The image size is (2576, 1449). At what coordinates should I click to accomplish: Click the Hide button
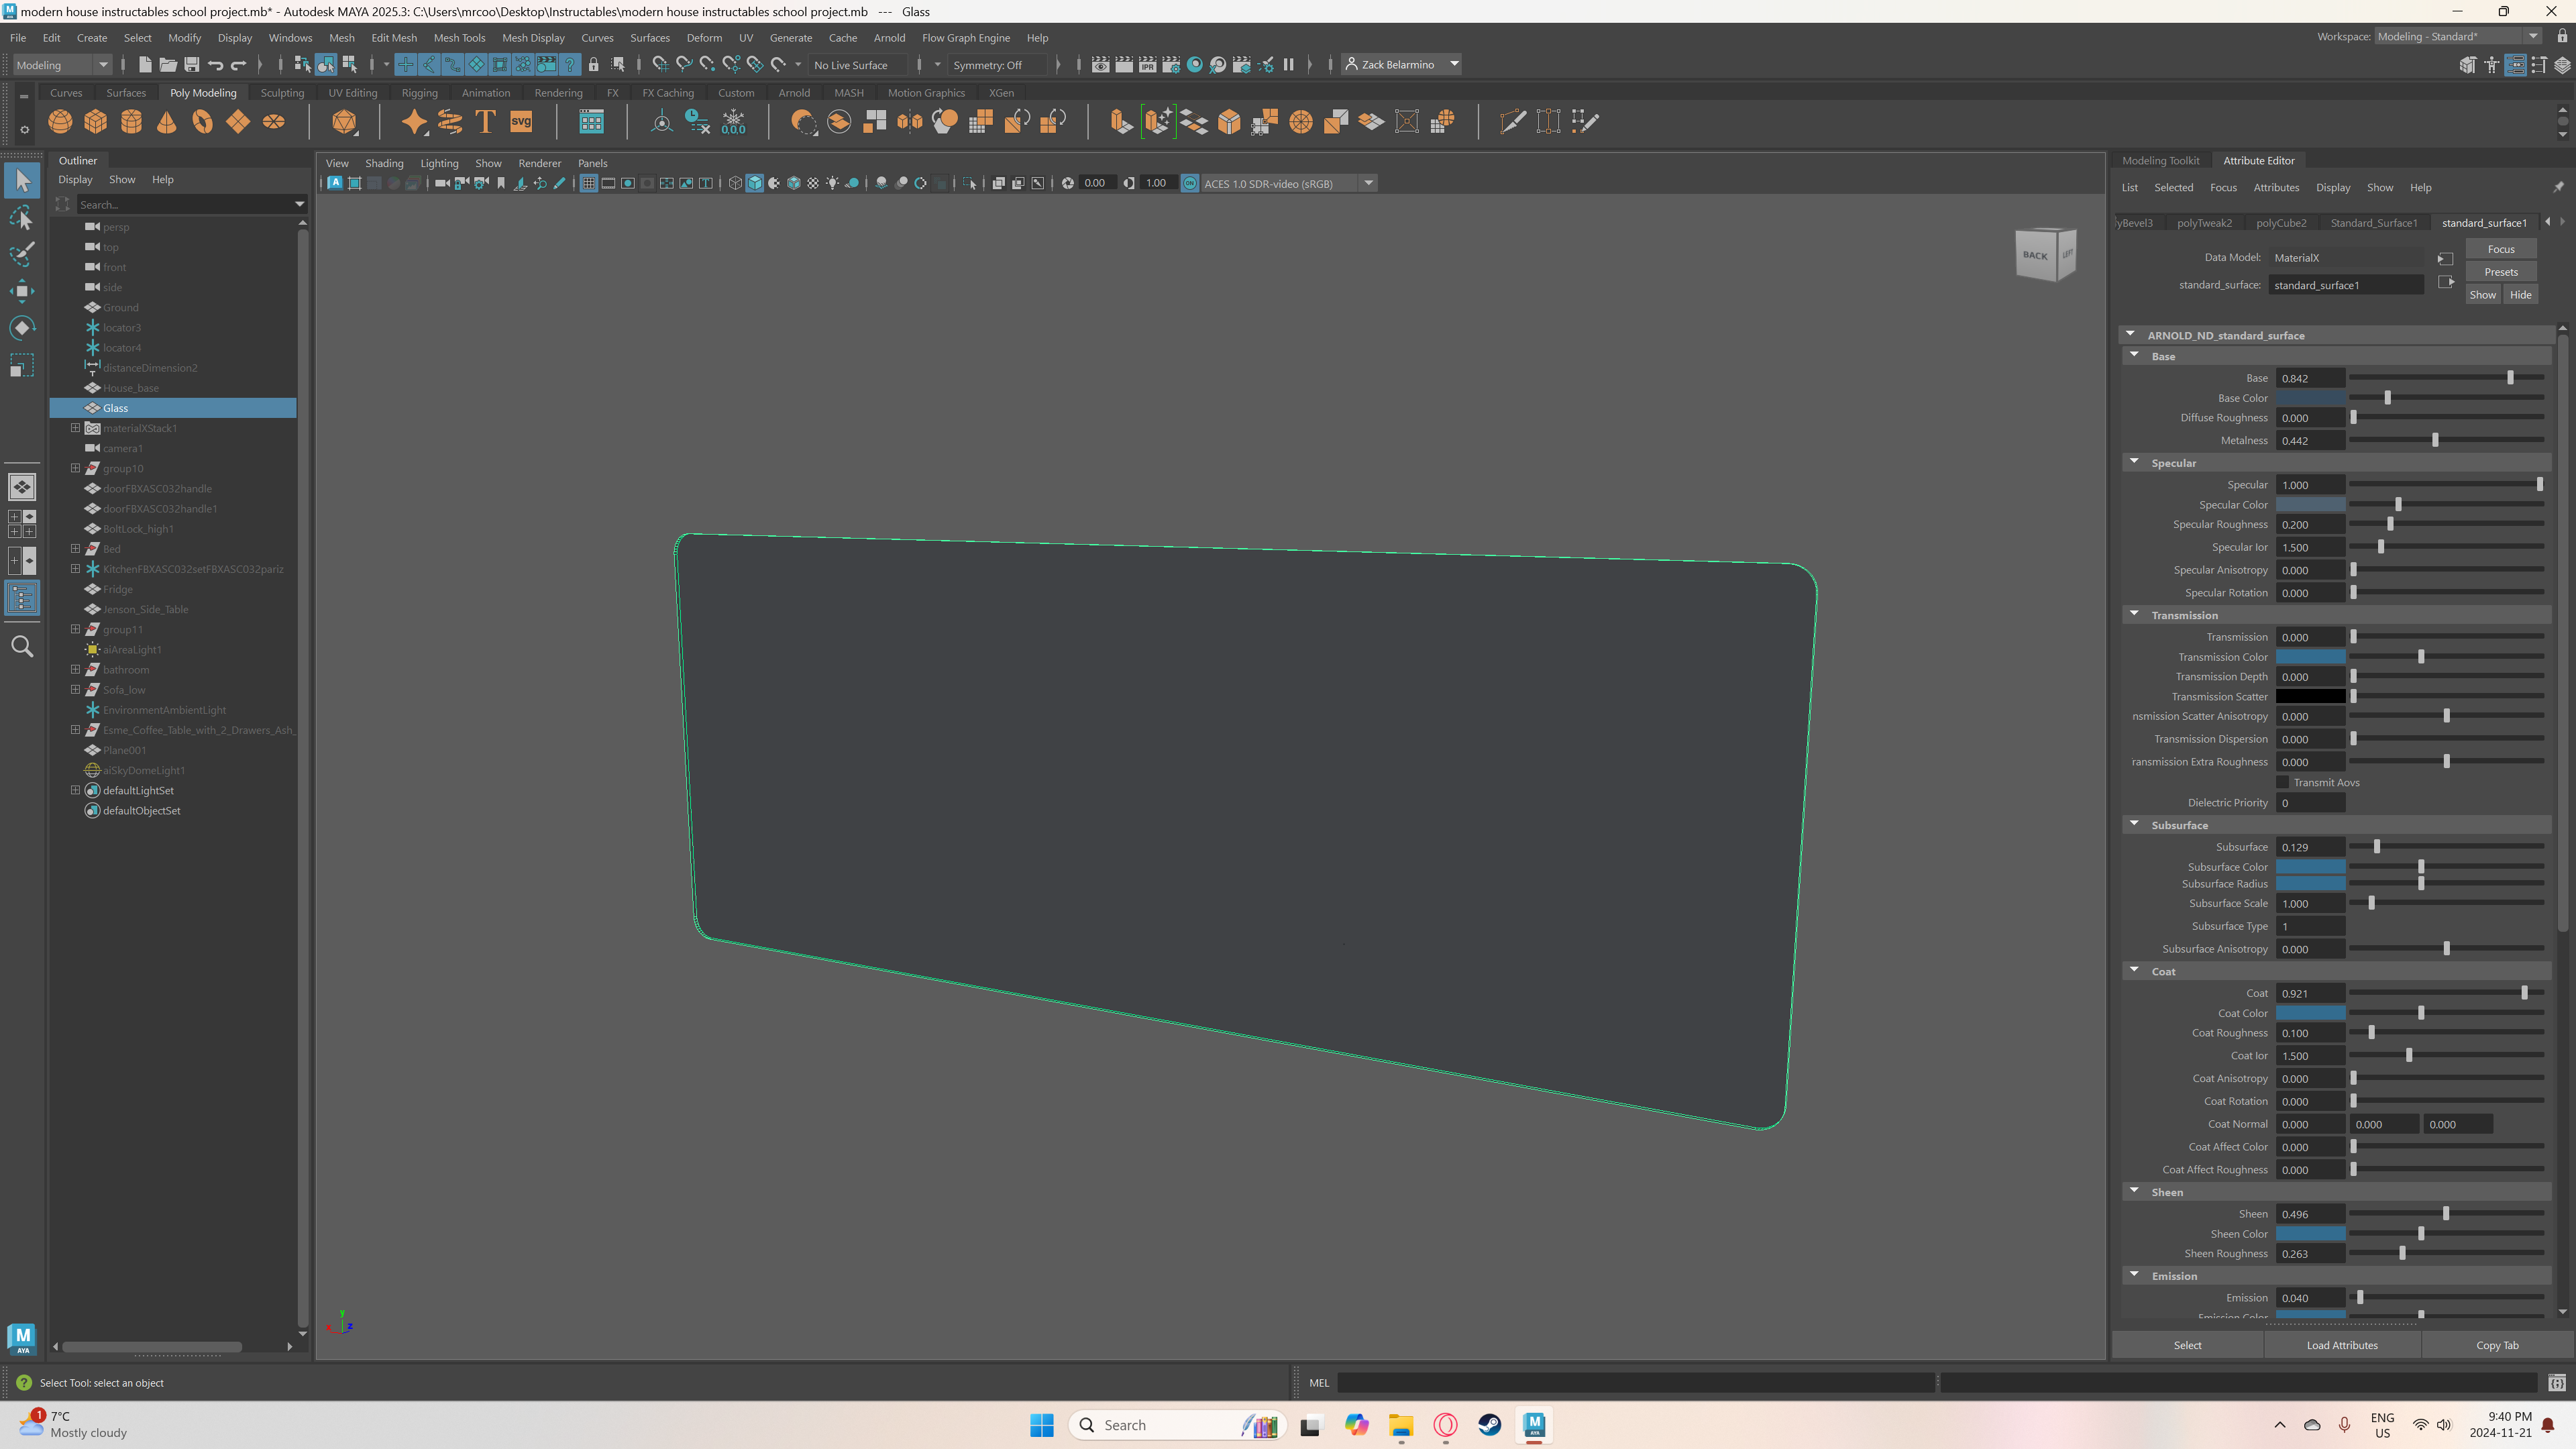tap(2520, 294)
